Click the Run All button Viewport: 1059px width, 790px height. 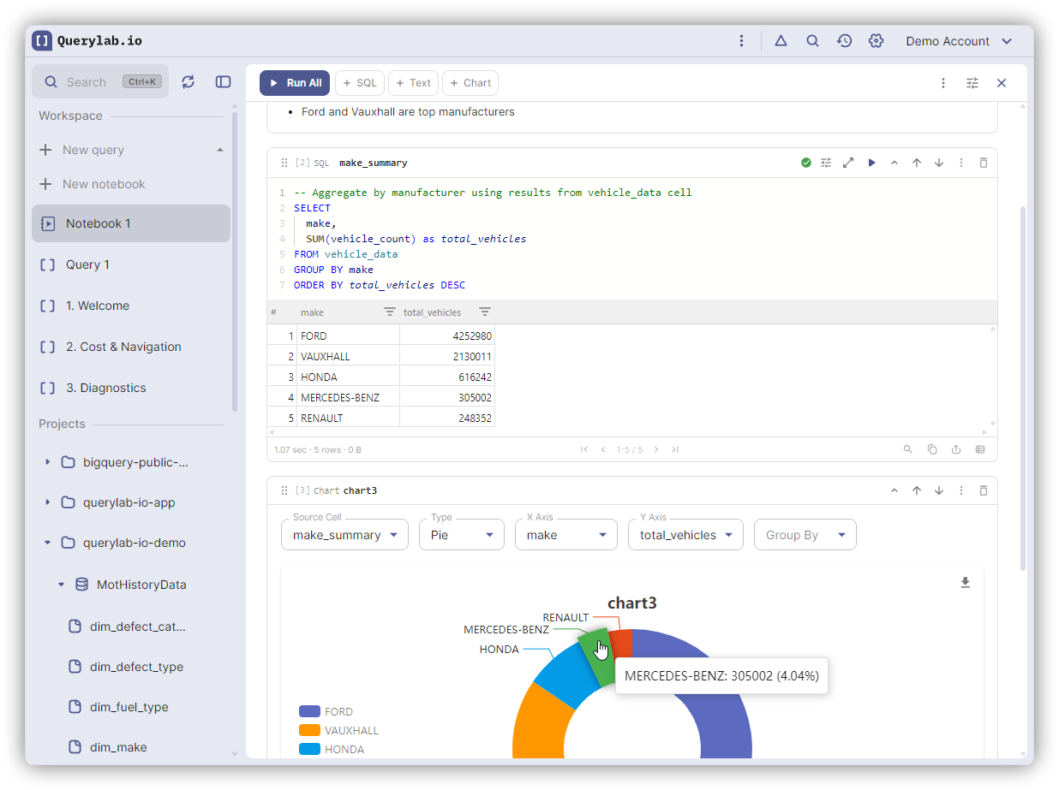tap(295, 83)
